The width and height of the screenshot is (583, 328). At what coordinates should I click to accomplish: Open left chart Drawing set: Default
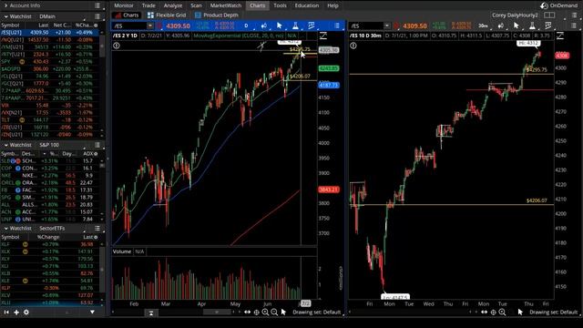316,313
